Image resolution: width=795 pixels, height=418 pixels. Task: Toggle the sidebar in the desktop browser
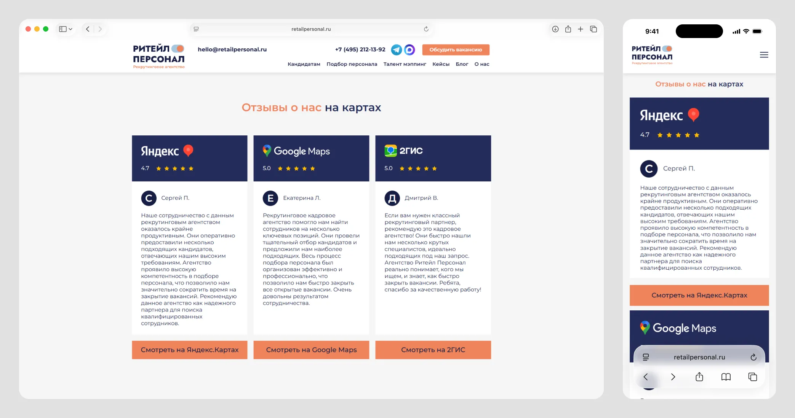[x=63, y=29]
